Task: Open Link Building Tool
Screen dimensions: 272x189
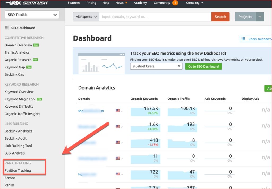Action: pos(18,146)
